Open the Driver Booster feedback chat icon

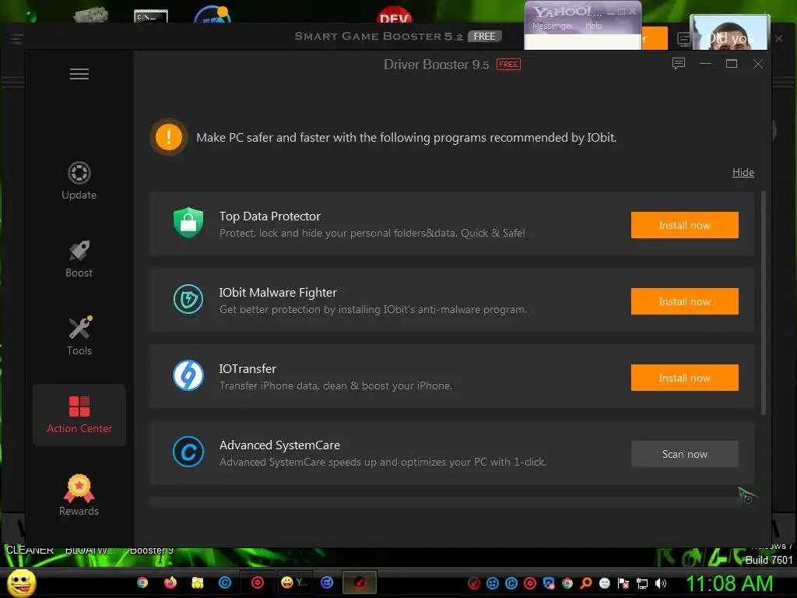tap(679, 64)
